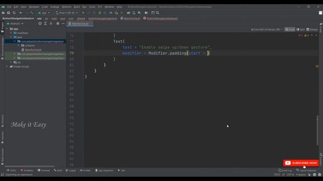Click the Make Project hammer icon

[31, 13]
